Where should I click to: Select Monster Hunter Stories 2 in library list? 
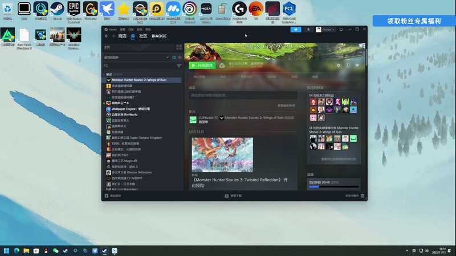tap(141, 80)
